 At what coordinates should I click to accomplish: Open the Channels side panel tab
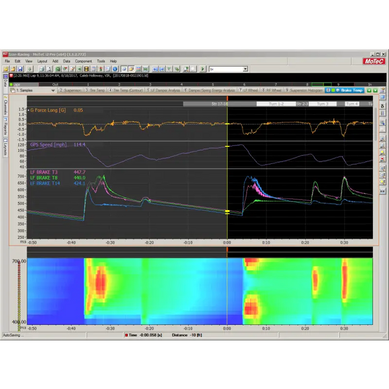pos(5,107)
